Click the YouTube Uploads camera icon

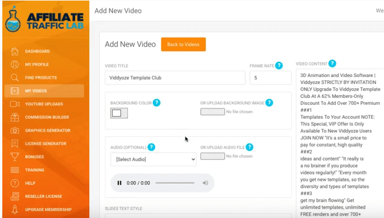coord(14,104)
